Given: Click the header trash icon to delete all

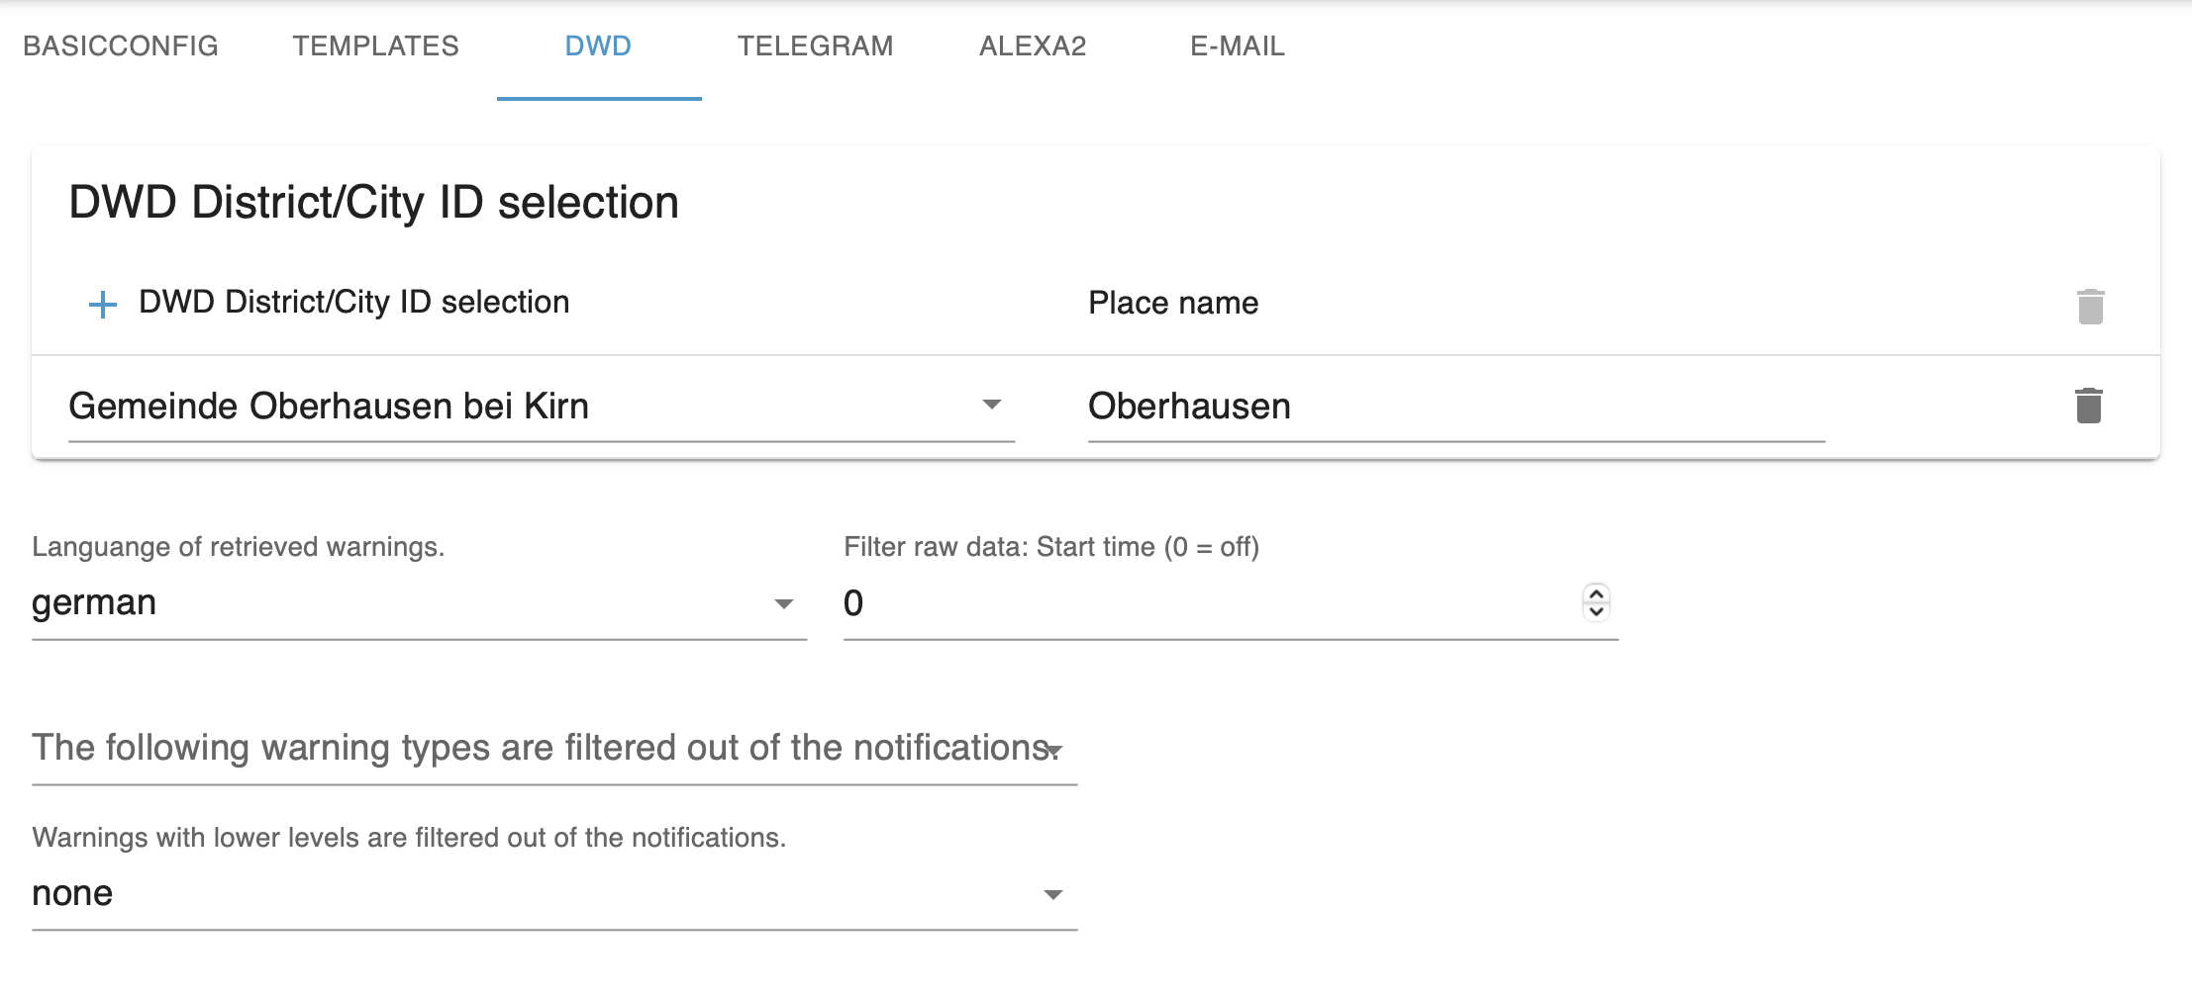Looking at the screenshot, I should point(2090,307).
